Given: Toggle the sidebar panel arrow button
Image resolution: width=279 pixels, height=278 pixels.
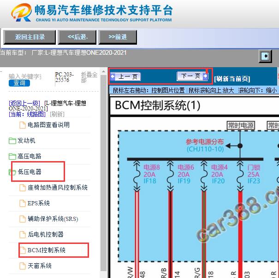Looking at the screenshot, I should pos(265,56).
